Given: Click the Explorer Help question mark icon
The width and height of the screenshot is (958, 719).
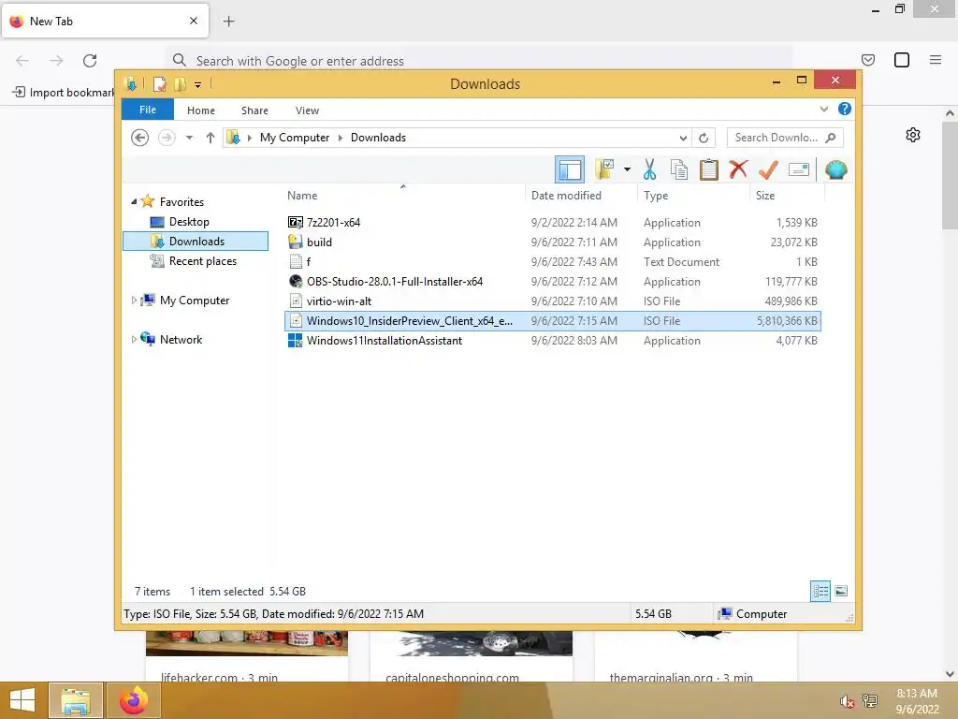Looking at the screenshot, I should coord(845,109).
